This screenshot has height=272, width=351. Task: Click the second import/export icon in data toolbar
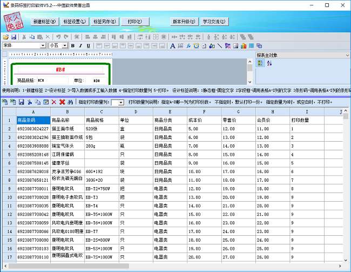point(13,102)
